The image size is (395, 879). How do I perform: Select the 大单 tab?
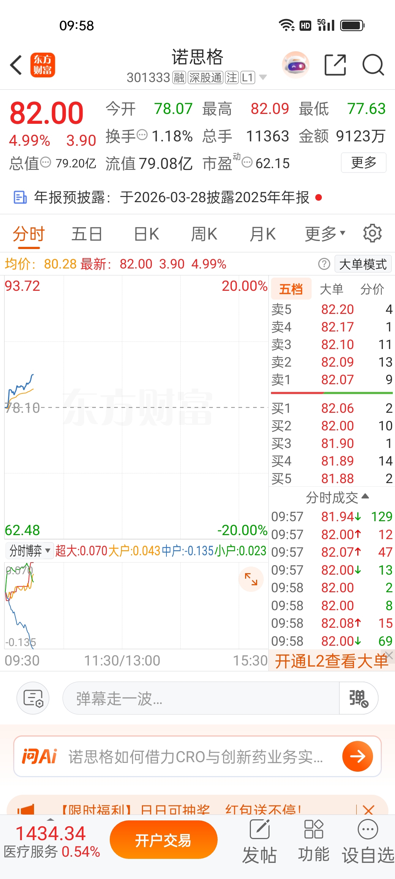pyautogui.click(x=331, y=289)
